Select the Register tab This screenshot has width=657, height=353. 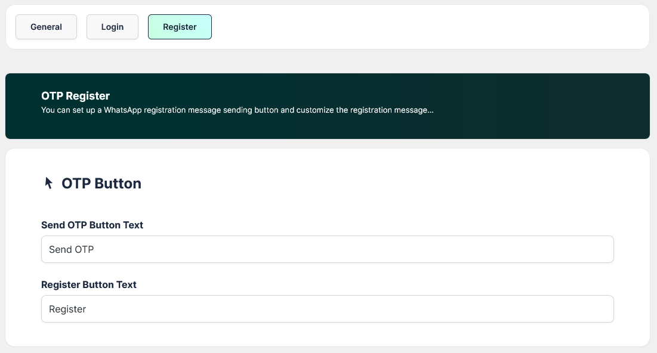(180, 27)
